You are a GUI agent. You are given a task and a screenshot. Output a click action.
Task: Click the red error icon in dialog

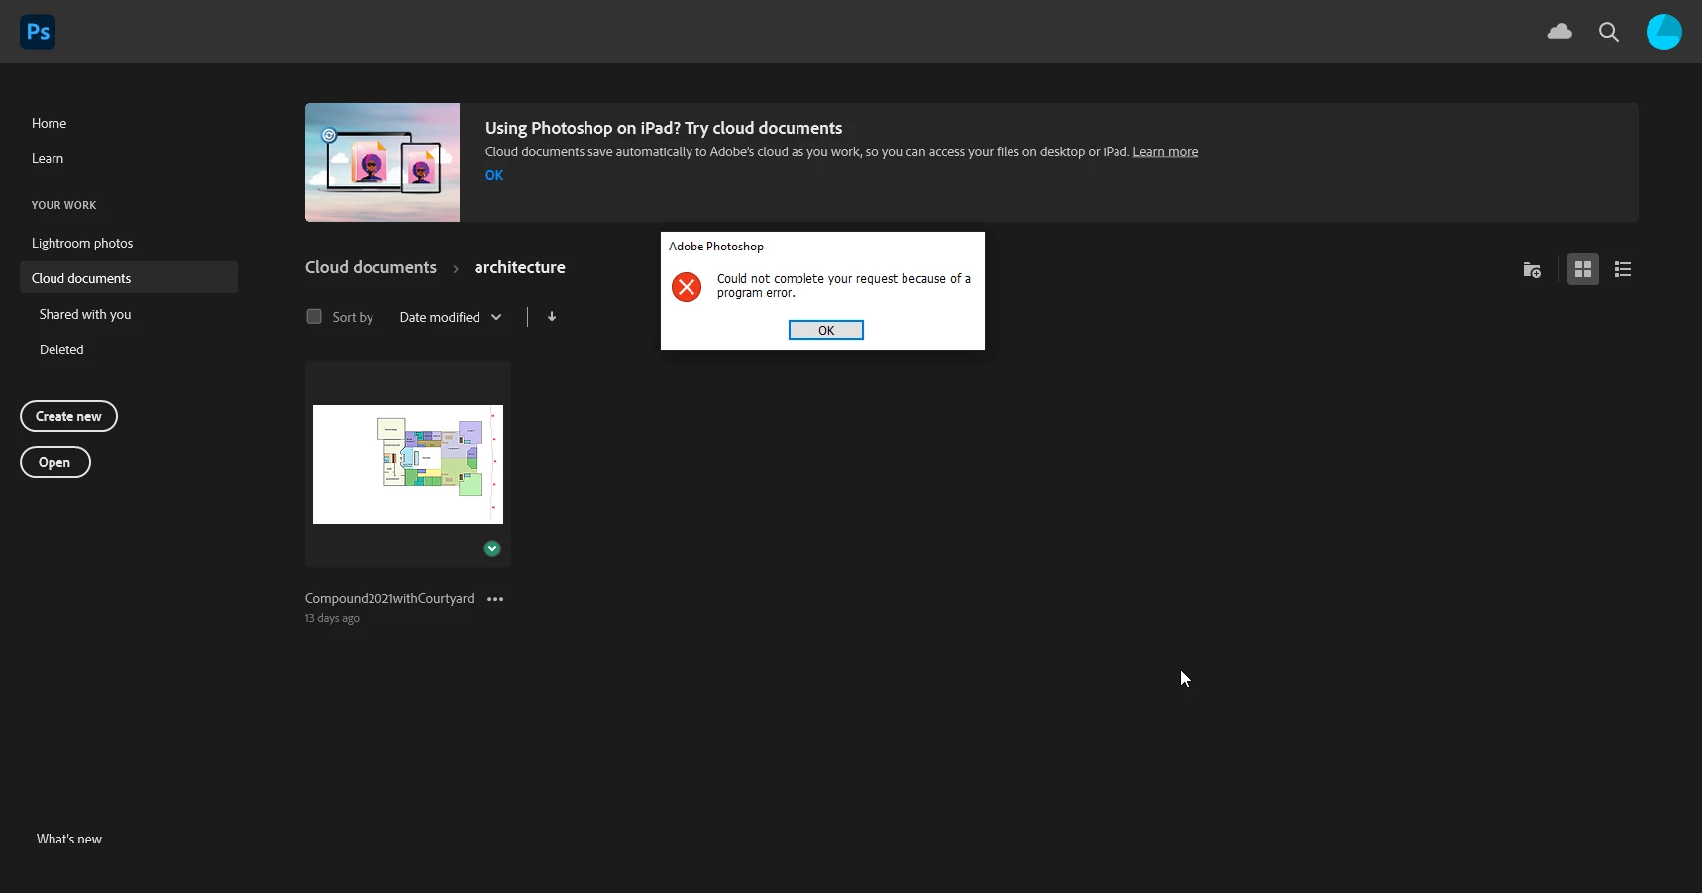(687, 287)
